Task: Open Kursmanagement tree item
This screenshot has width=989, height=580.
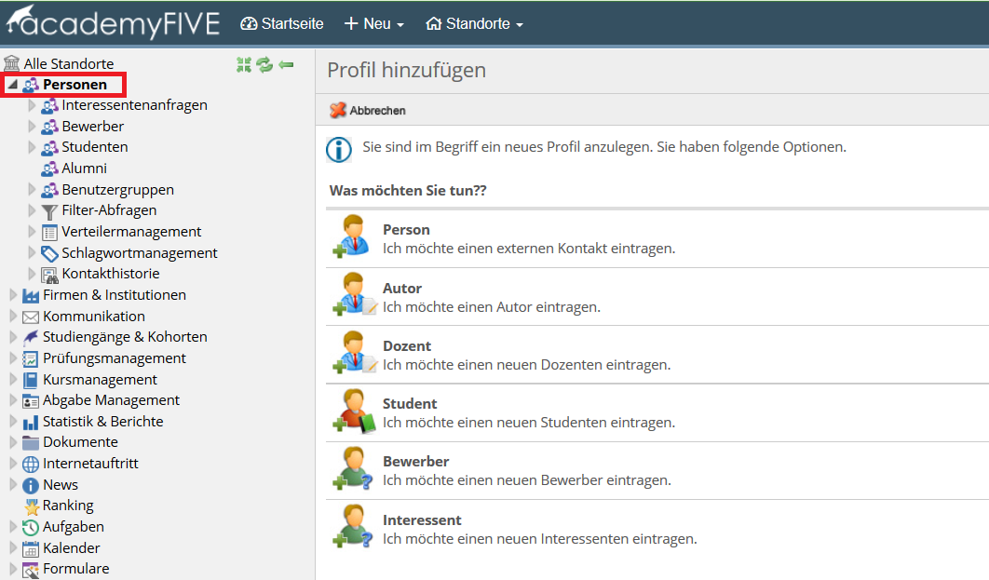Action: click(100, 380)
